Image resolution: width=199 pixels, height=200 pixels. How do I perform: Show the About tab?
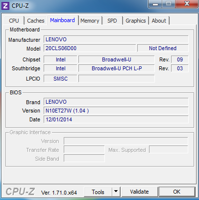(x=159, y=21)
